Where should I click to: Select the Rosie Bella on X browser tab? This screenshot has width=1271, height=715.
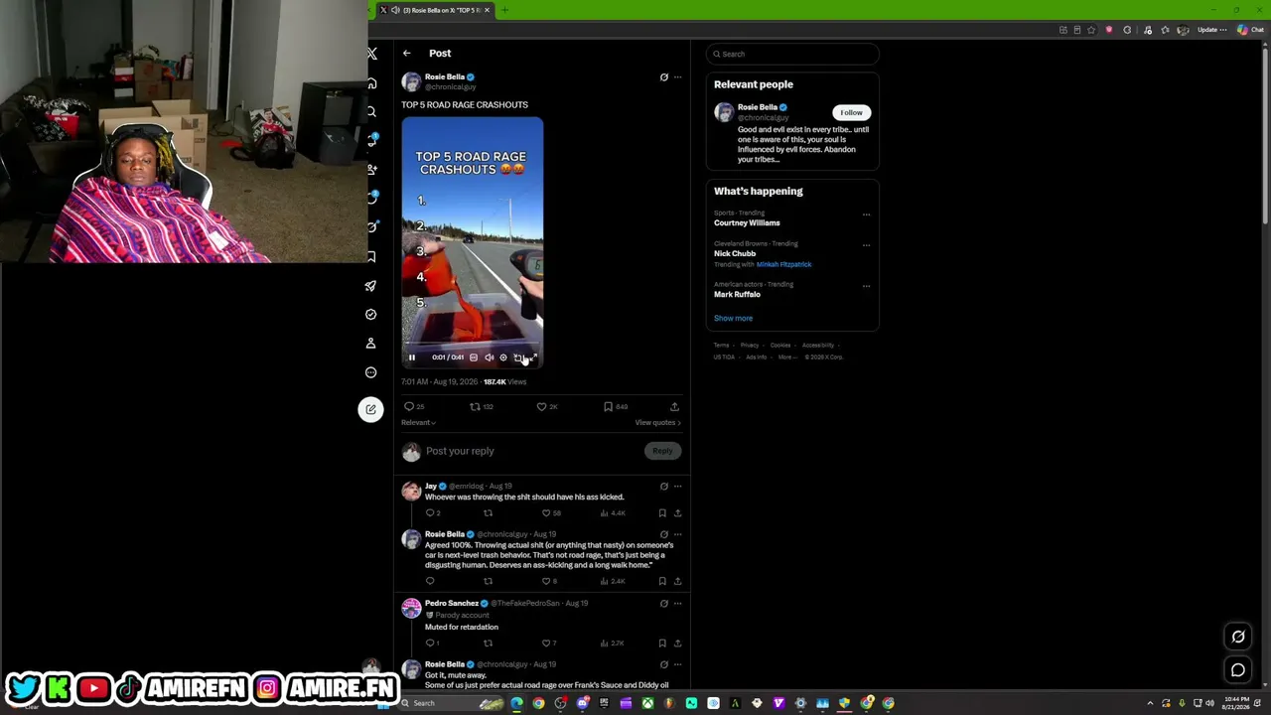pos(436,10)
